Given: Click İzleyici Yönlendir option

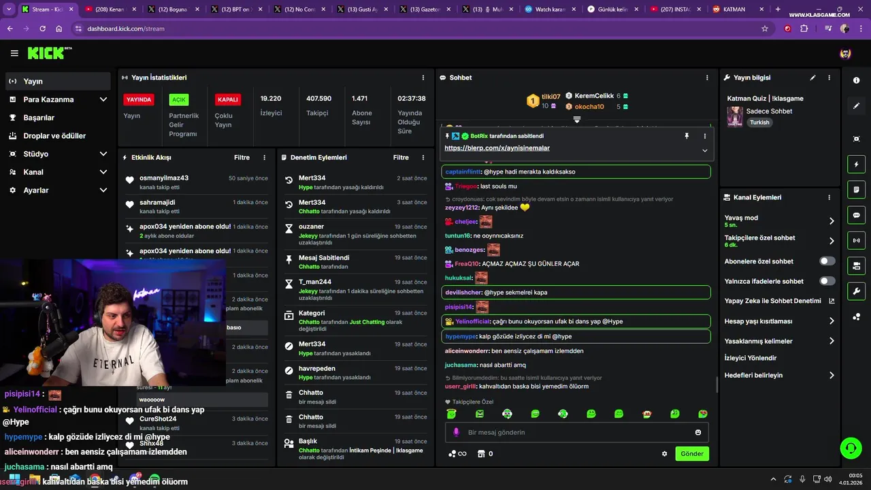Looking at the screenshot, I should click(751, 358).
